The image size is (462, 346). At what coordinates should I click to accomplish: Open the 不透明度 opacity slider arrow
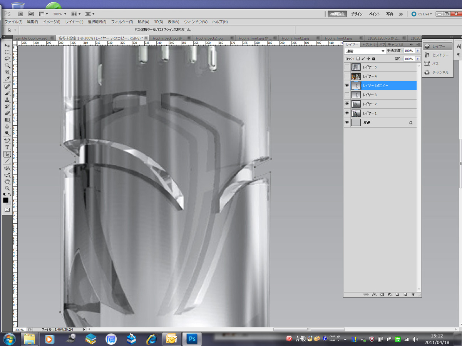coord(417,51)
